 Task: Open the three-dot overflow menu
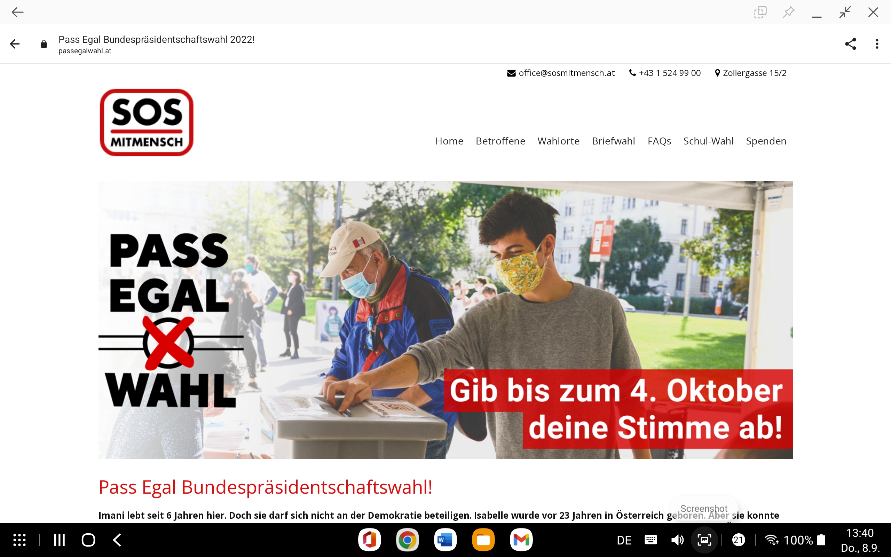[877, 44]
